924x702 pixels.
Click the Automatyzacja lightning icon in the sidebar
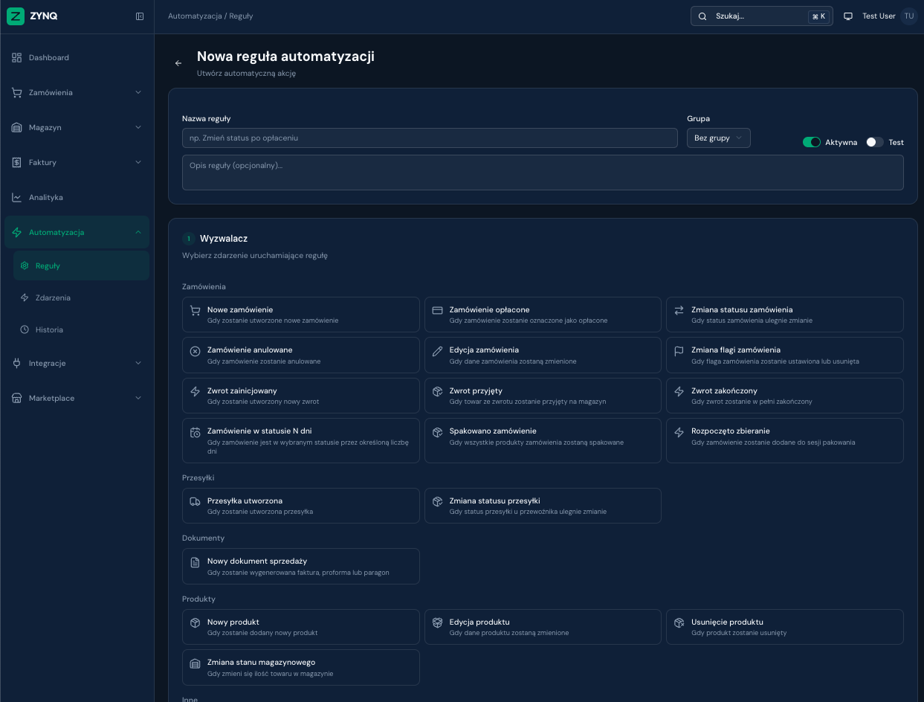click(x=17, y=232)
